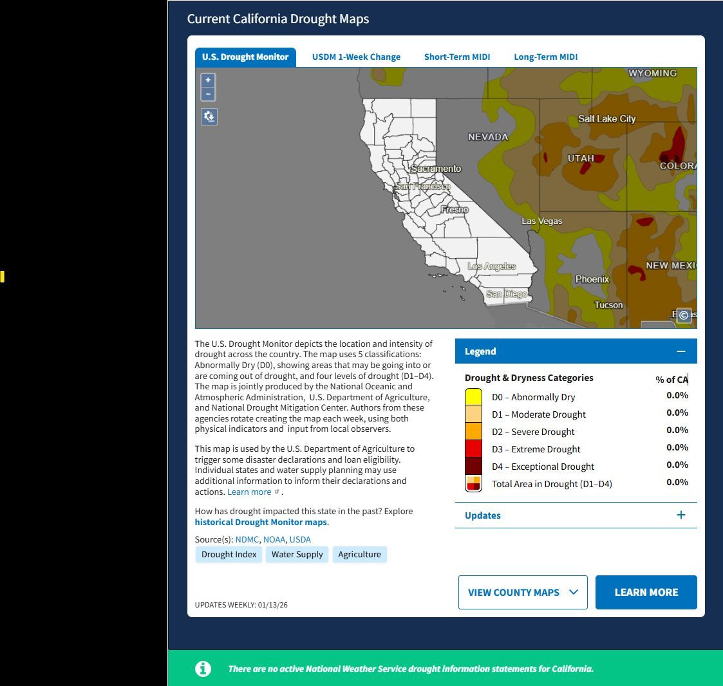Click the Fresno map label
Screen dimensions: 723x686
[455, 209]
